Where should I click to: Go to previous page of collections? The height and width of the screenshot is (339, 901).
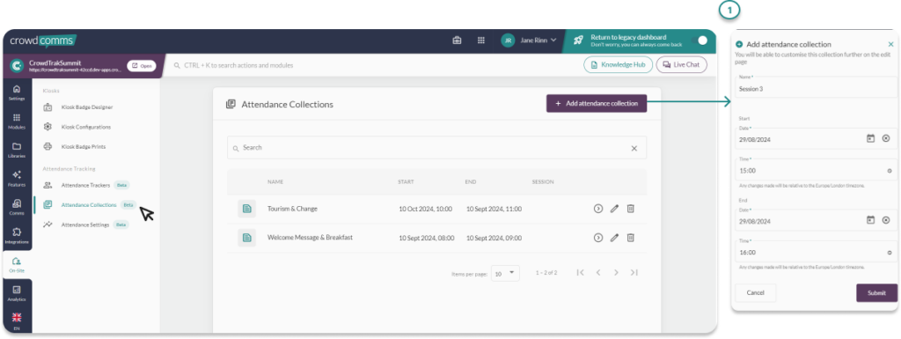pyautogui.click(x=598, y=273)
